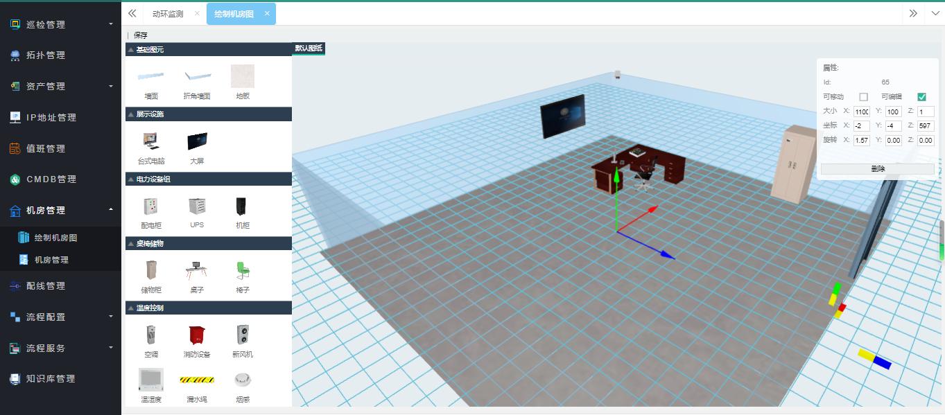Image resolution: width=945 pixels, height=415 pixels.
Task: Expand the 巡检管理 sidebar menu
Action: pyautogui.click(x=60, y=24)
